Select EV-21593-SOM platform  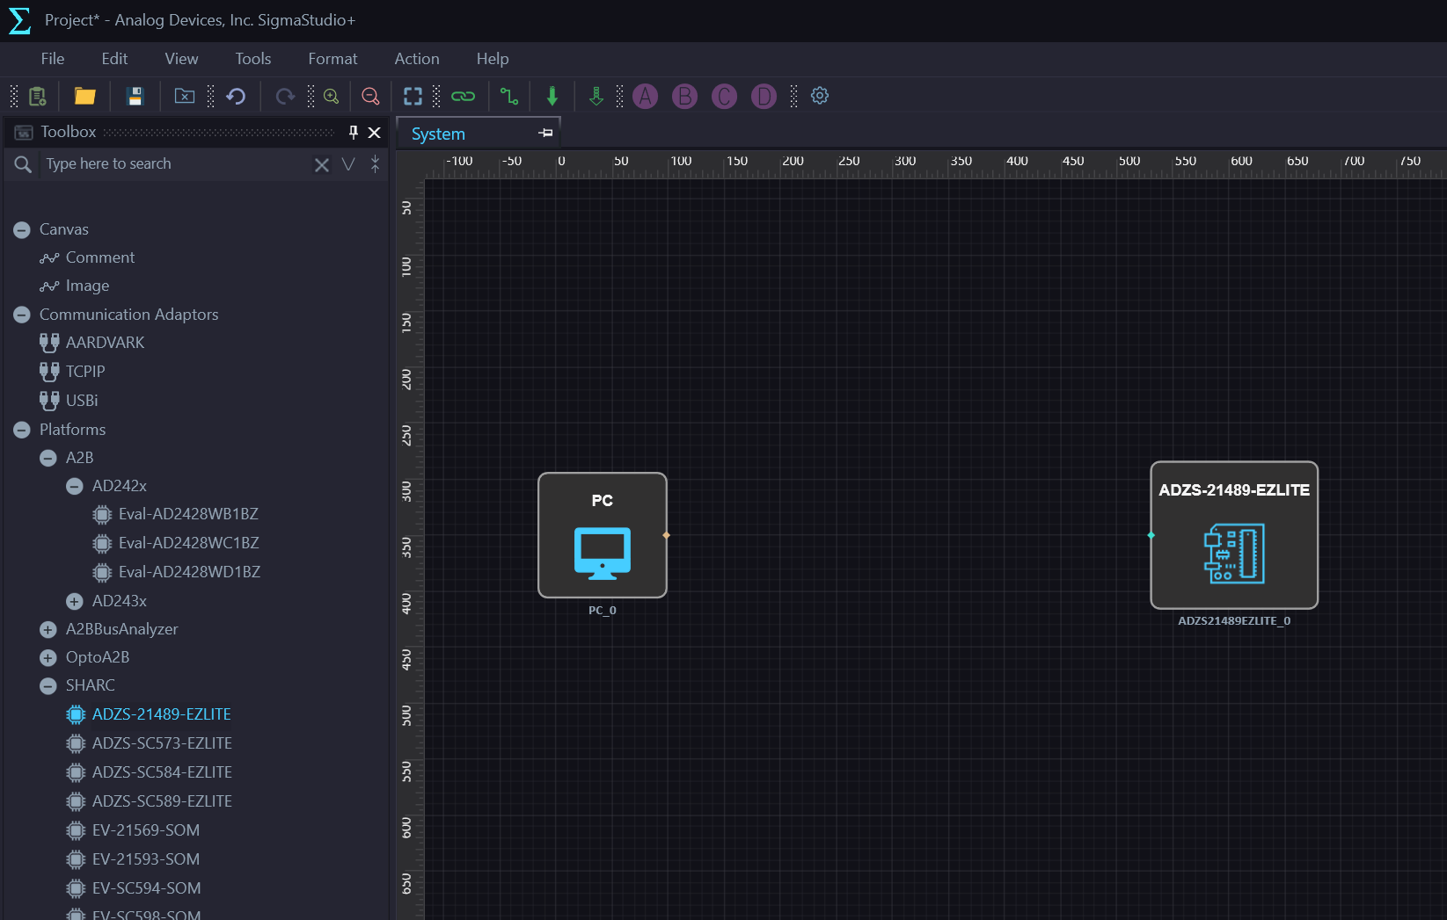pyautogui.click(x=146, y=859)
